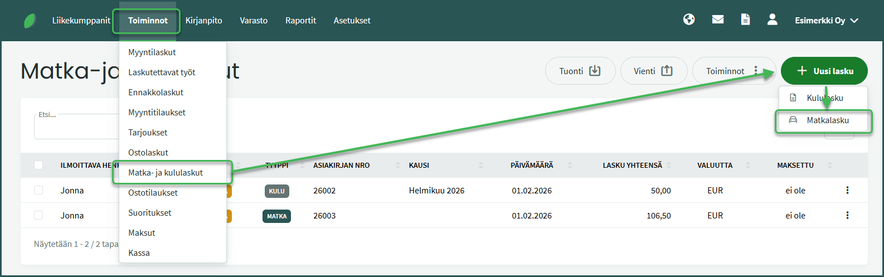Sort by the Päivämäärä column arrows
This screenshot has height=277, width=884.
(x=570, y=166)
